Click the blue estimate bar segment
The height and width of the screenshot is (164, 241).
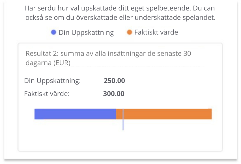tap(75, 114)
